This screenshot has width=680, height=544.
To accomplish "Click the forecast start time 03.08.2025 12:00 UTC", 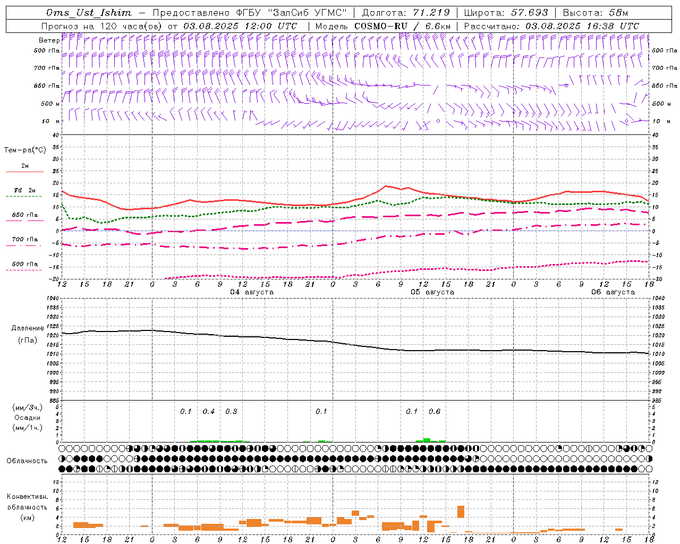I will [240, 25].
